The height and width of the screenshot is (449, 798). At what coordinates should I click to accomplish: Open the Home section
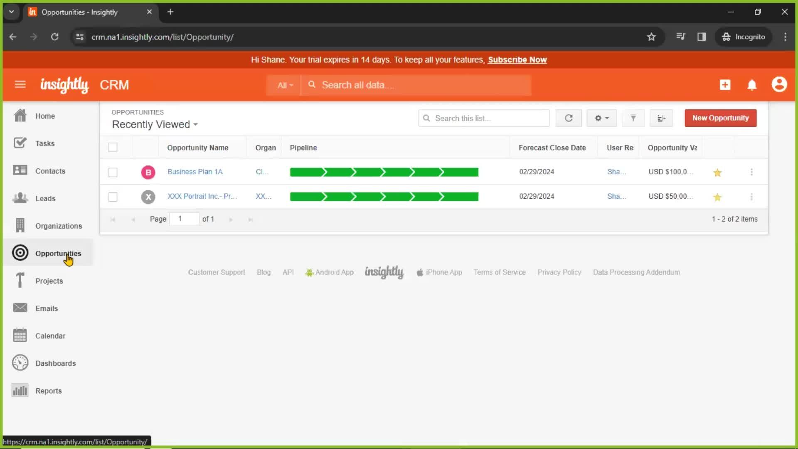tap(45, 116)
